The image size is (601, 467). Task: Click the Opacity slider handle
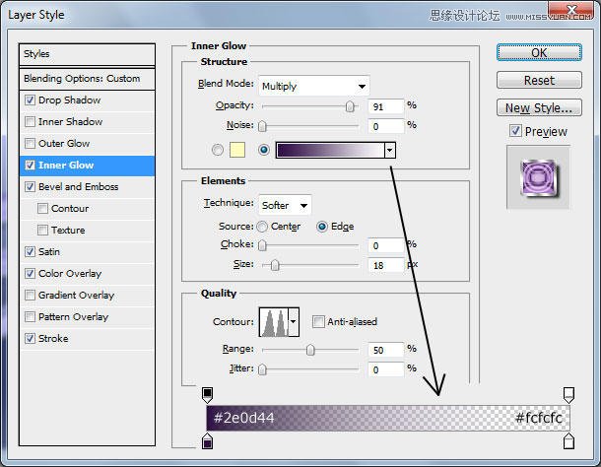[350, 106]
